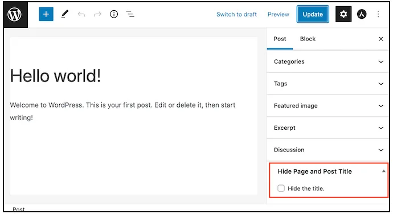The height and width of the screenshot is (214, 393).
Task: Expand the Excerpt panel
Action: 328,128
